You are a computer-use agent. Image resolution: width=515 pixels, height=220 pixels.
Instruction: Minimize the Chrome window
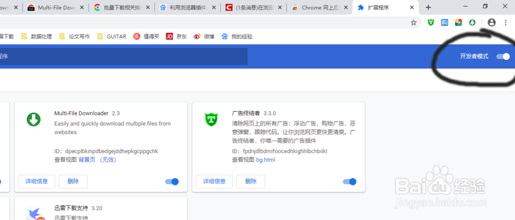[x=465, y=7]
